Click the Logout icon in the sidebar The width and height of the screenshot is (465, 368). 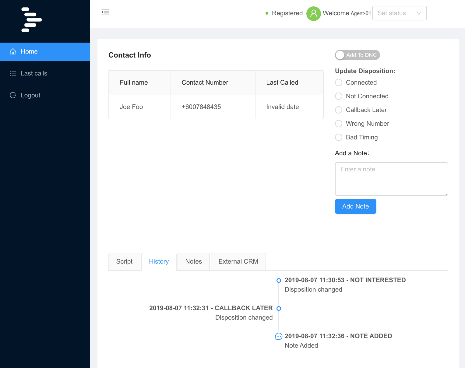click(x=13, y=95)
